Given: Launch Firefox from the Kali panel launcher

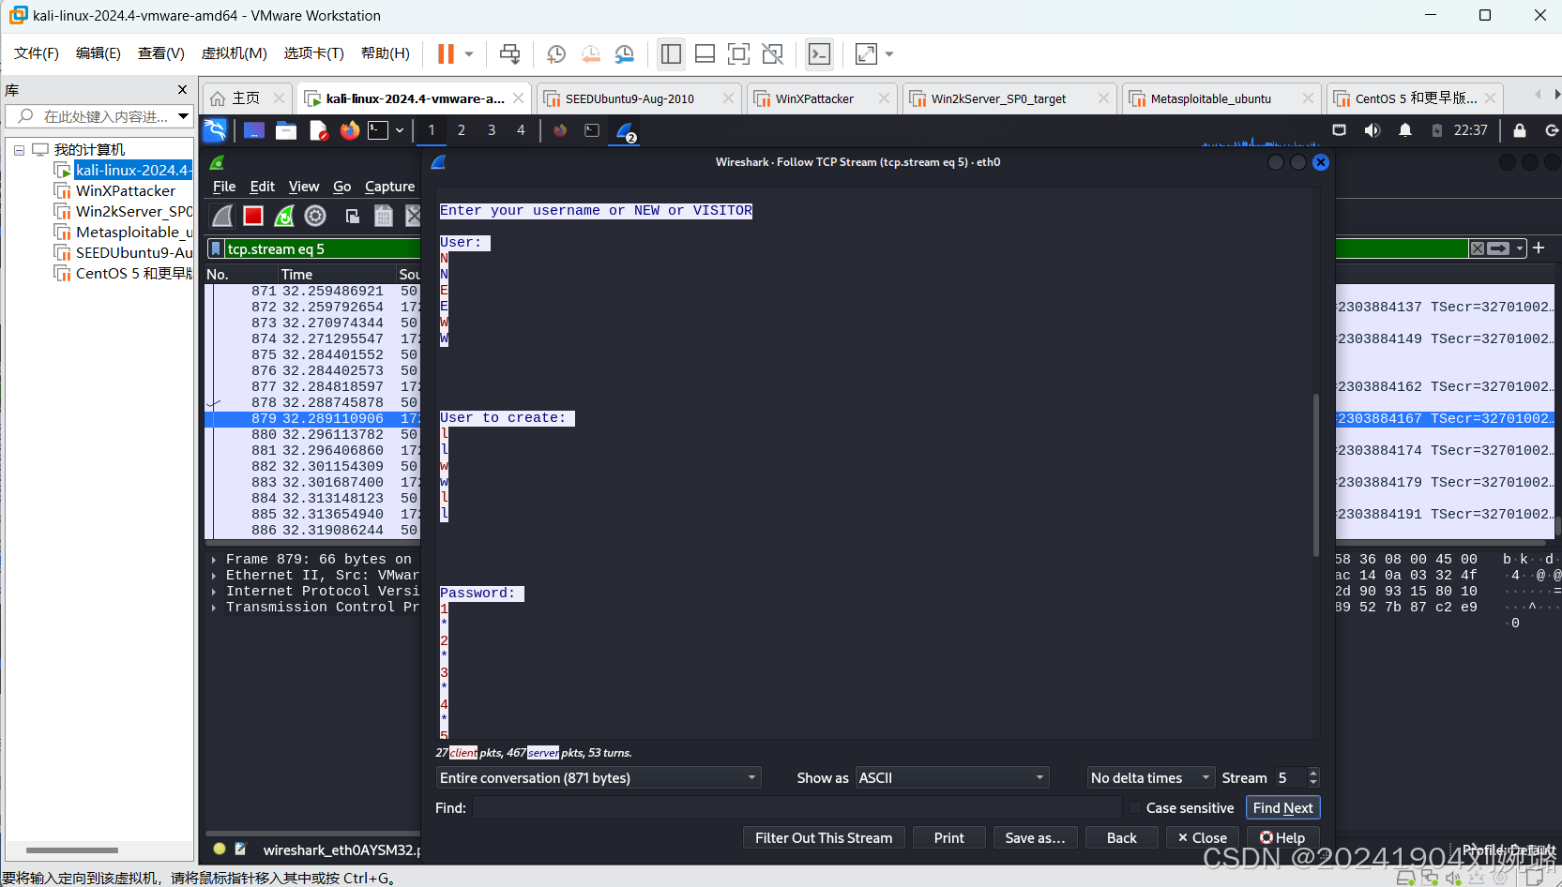Looking at the screenshot, I should 350,130.
